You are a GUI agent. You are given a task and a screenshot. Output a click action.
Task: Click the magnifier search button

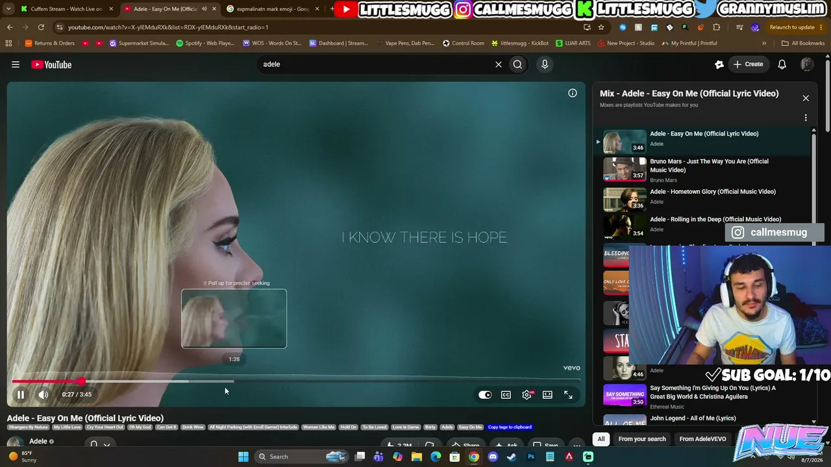(517, 64)
